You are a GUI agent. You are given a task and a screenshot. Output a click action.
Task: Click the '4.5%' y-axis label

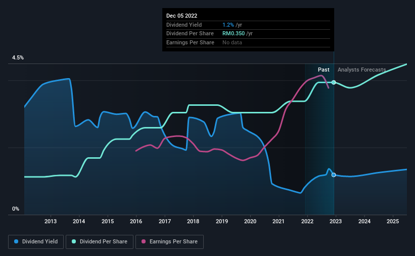tap(18, 57)
